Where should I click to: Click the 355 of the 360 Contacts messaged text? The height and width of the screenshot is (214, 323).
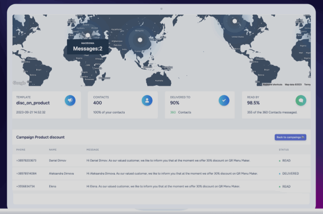pos(272,112)
